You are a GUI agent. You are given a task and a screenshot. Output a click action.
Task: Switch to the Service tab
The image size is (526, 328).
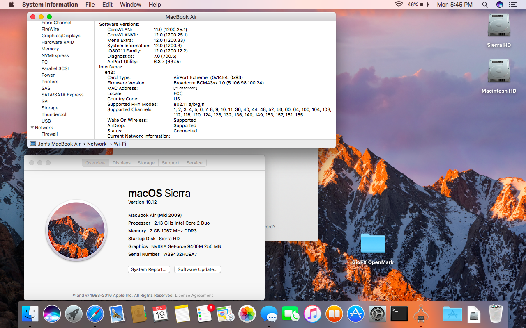point(194,163)
